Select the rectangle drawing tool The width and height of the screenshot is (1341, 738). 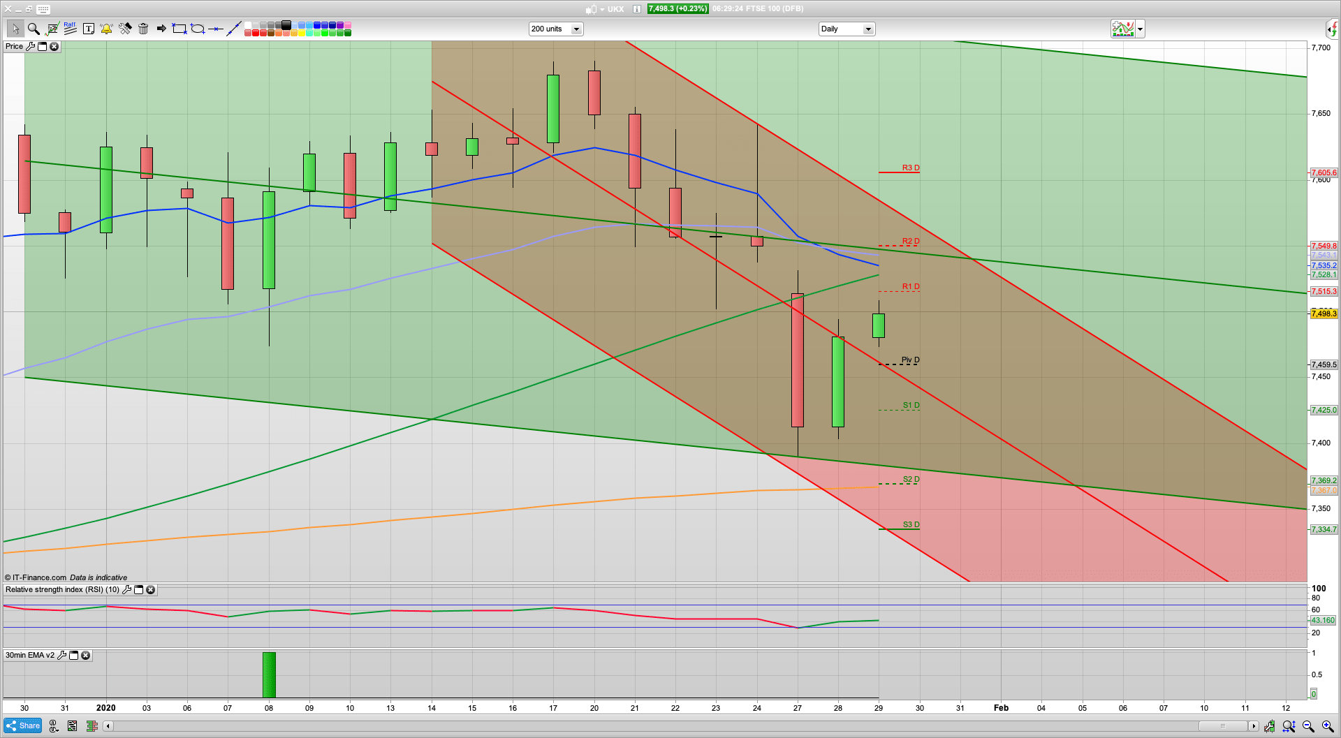point(179,29)
